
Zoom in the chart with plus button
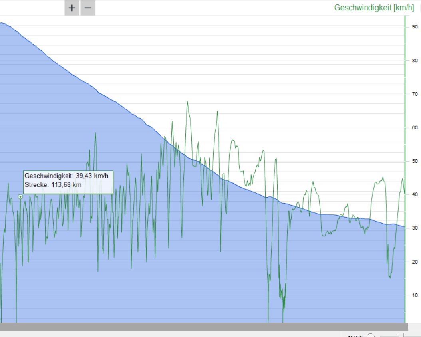pyautogui.click(x=72, y=8)
